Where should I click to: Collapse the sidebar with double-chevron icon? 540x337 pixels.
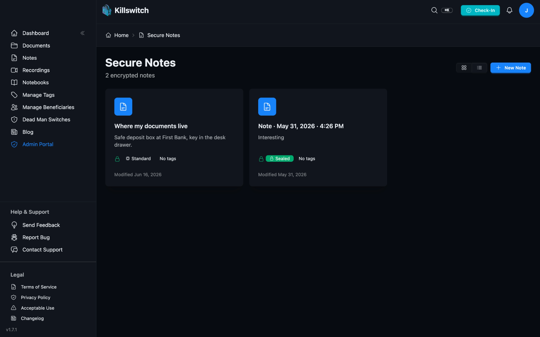(83, 33)
